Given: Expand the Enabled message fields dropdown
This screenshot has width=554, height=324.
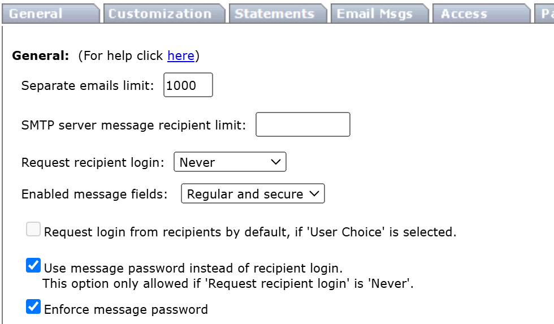Looking at the screenshot, I should 252,194.
